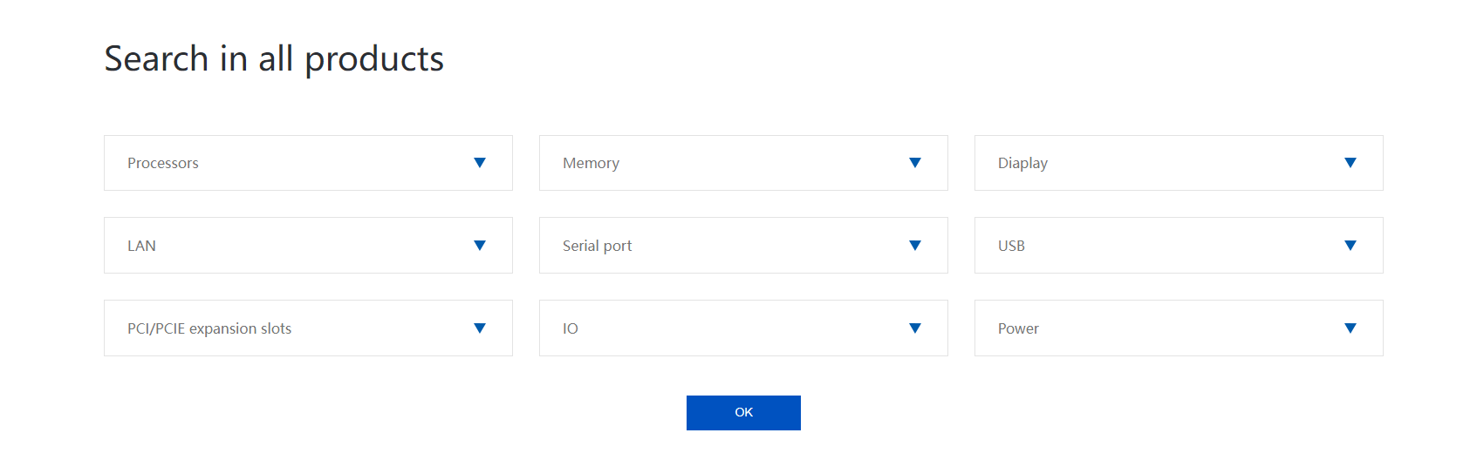Click the blue arrow in the PCI/PCIE box

tap(480, 328)
